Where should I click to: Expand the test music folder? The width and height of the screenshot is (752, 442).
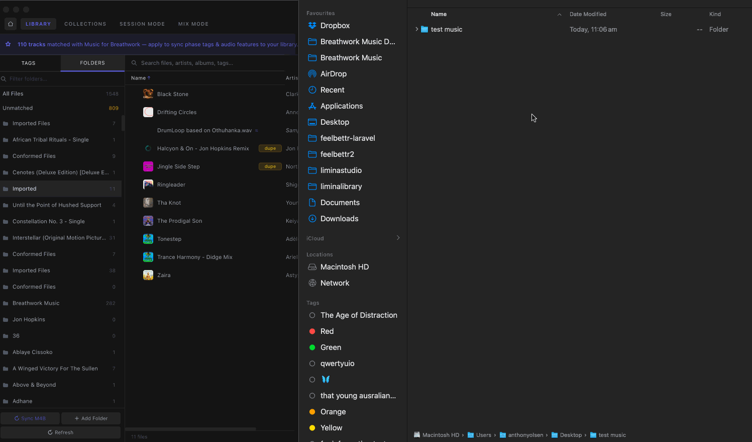(x=416, y=29)
